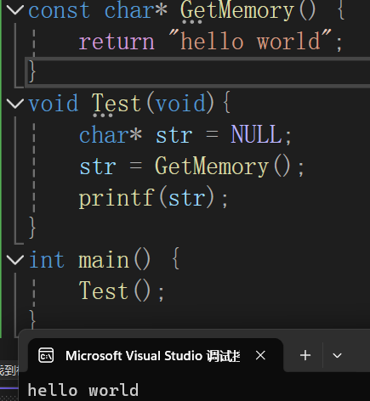Collapse the Test function block
Screen dimensions: 370x401
coord(14,104)
